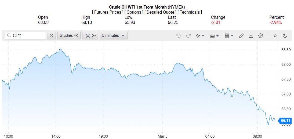Click the compare symbols shuffle icon
The width and height of the screenshot is (294, 139).
pos(52,35)
